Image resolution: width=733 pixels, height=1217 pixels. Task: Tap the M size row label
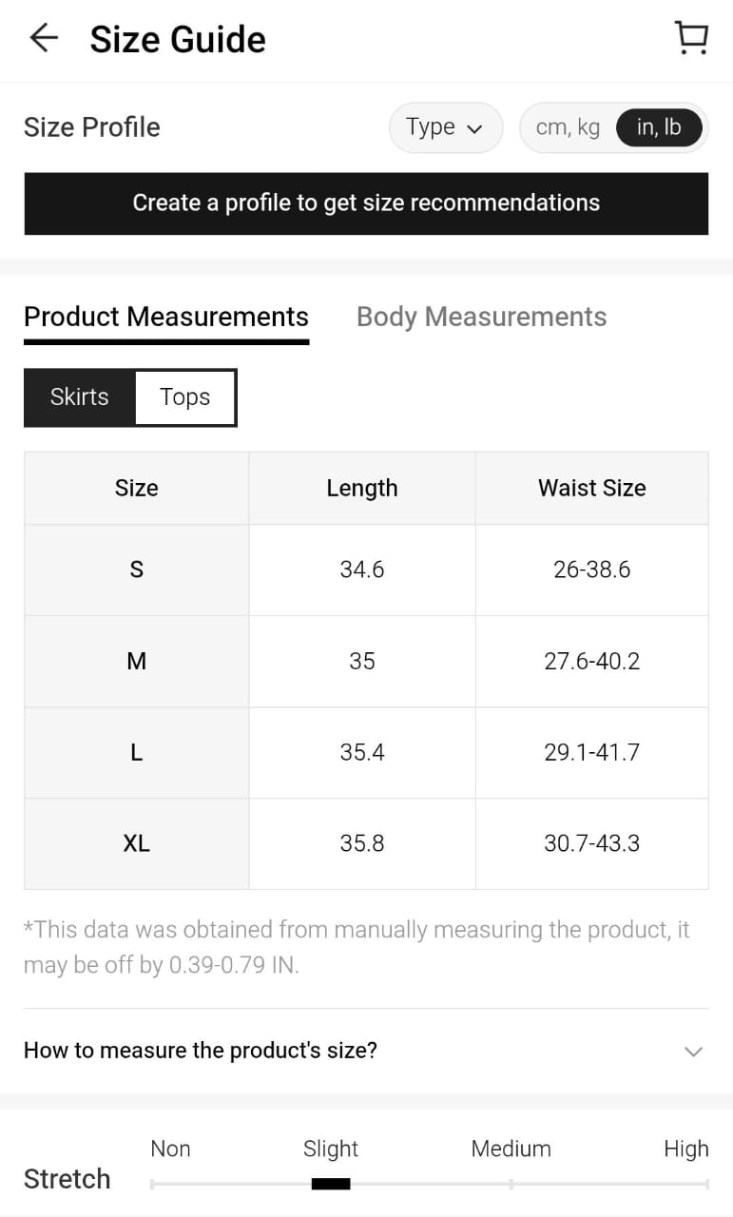point(136,661)
